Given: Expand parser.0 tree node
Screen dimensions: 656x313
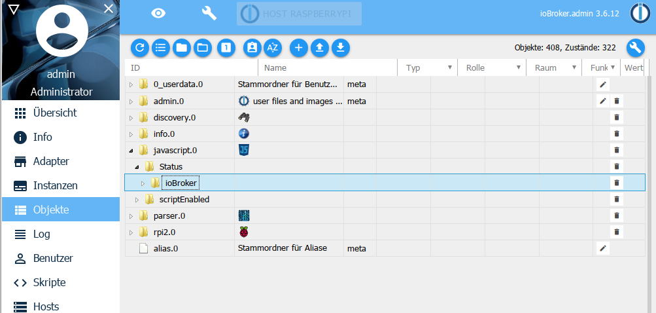Looking at the screenshot, I should click(x=131, y=216).
